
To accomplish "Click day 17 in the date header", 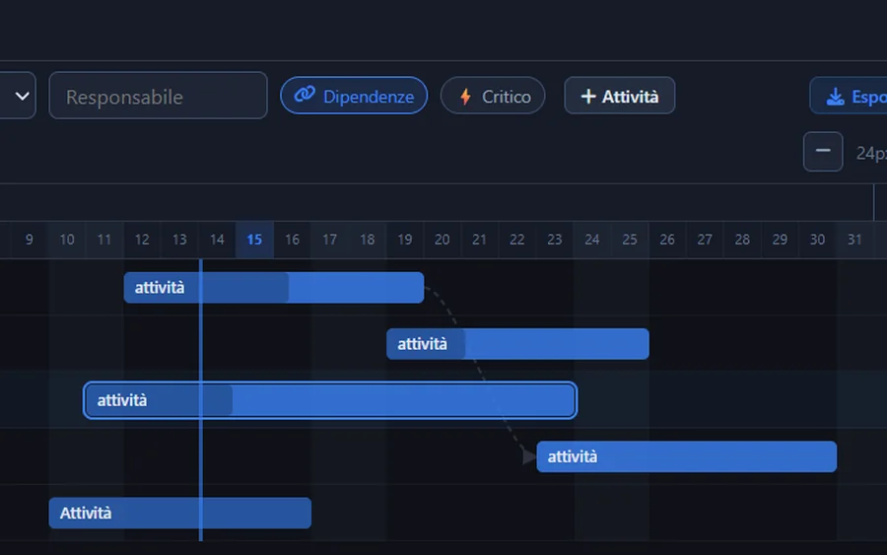I will pyautogui.click(x=330, y=240).
